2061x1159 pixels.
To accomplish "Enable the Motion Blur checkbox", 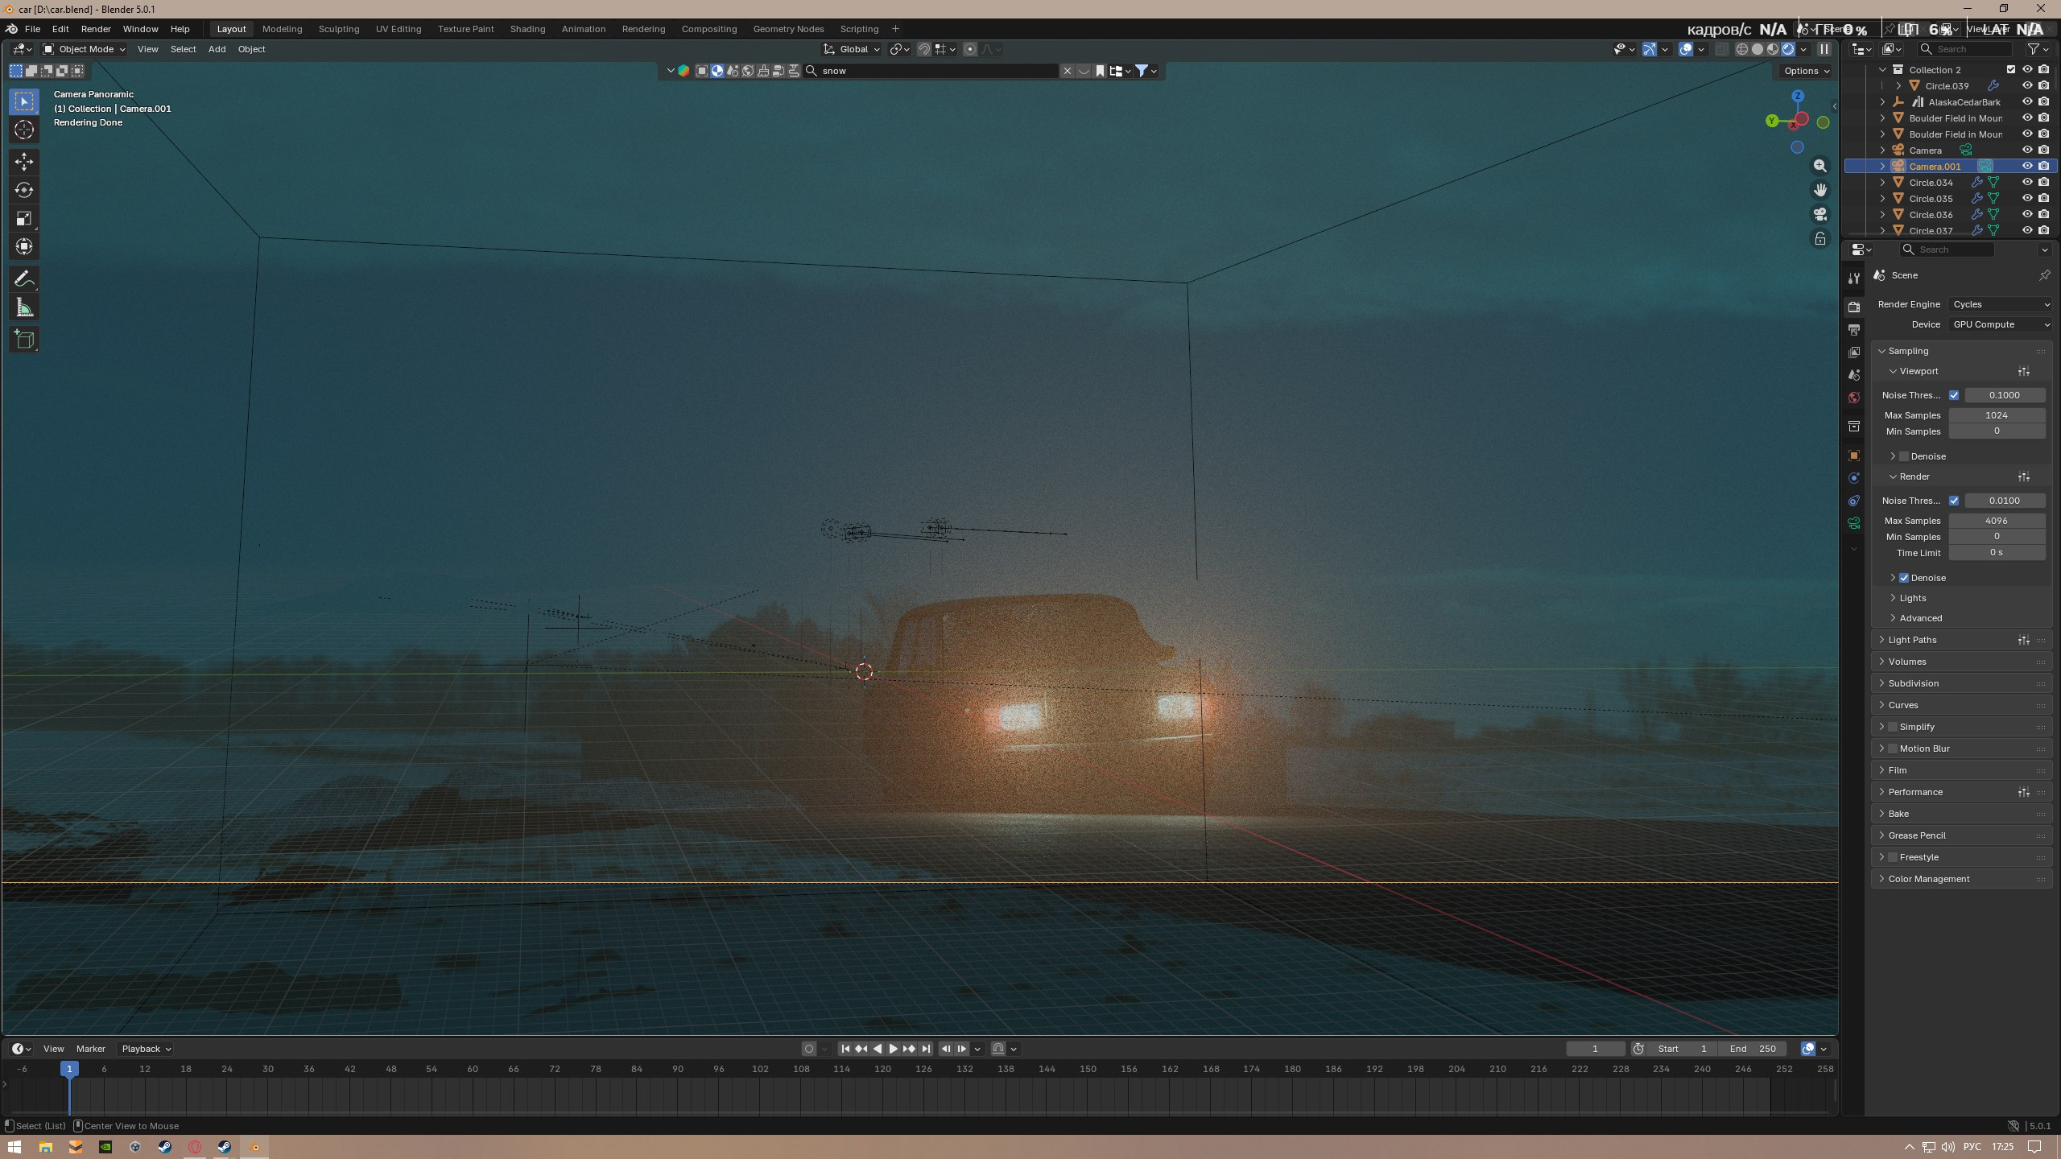I will [x=1893, y=749].
